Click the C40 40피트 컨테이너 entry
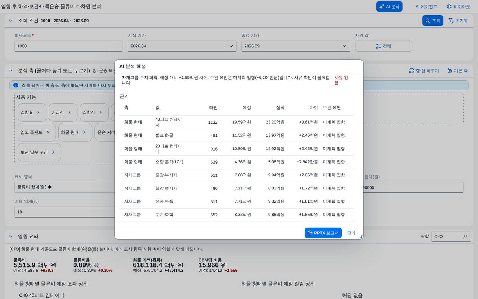Viewport: 478px width, 299px height. tap(42, 295)
